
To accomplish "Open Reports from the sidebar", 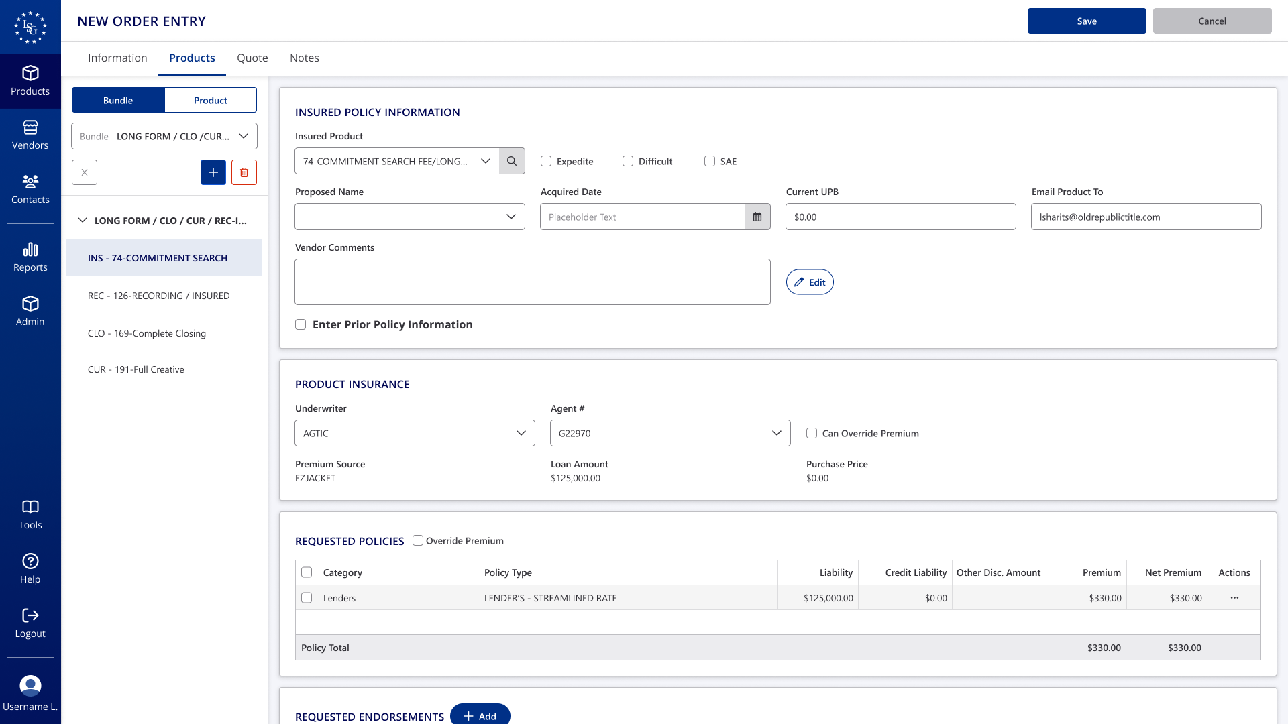I will coord(30,257).
